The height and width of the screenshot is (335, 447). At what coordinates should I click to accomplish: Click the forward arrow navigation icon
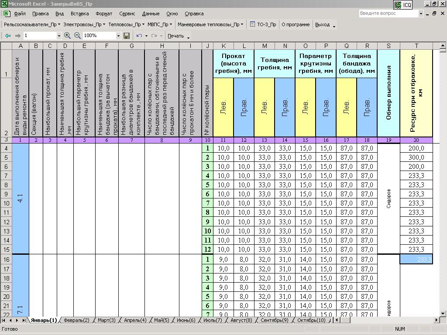[17, 36]
